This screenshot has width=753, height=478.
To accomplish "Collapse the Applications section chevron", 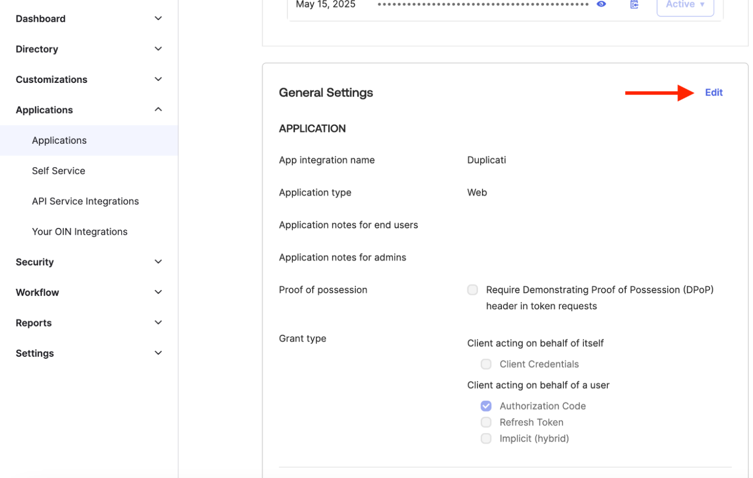I will click(158, 109).
